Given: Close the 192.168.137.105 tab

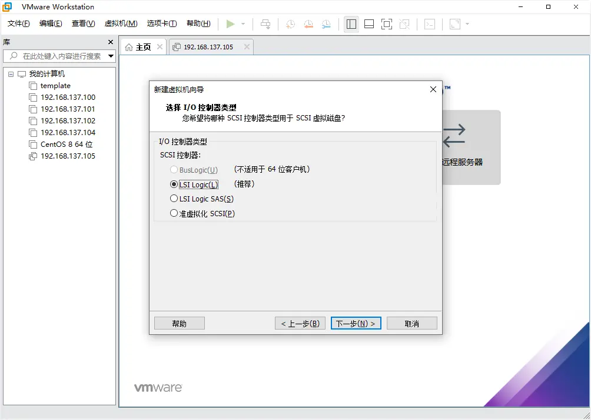Looking at the screenshot, I should 247,46.
